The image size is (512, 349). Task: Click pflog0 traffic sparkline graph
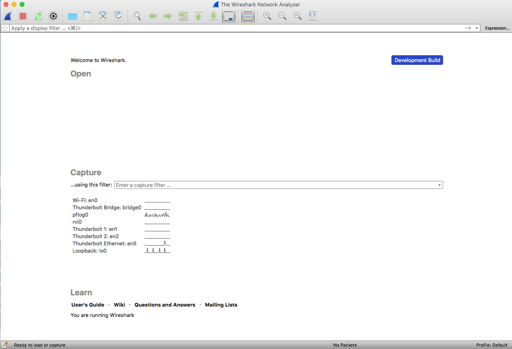coord(157,215)
